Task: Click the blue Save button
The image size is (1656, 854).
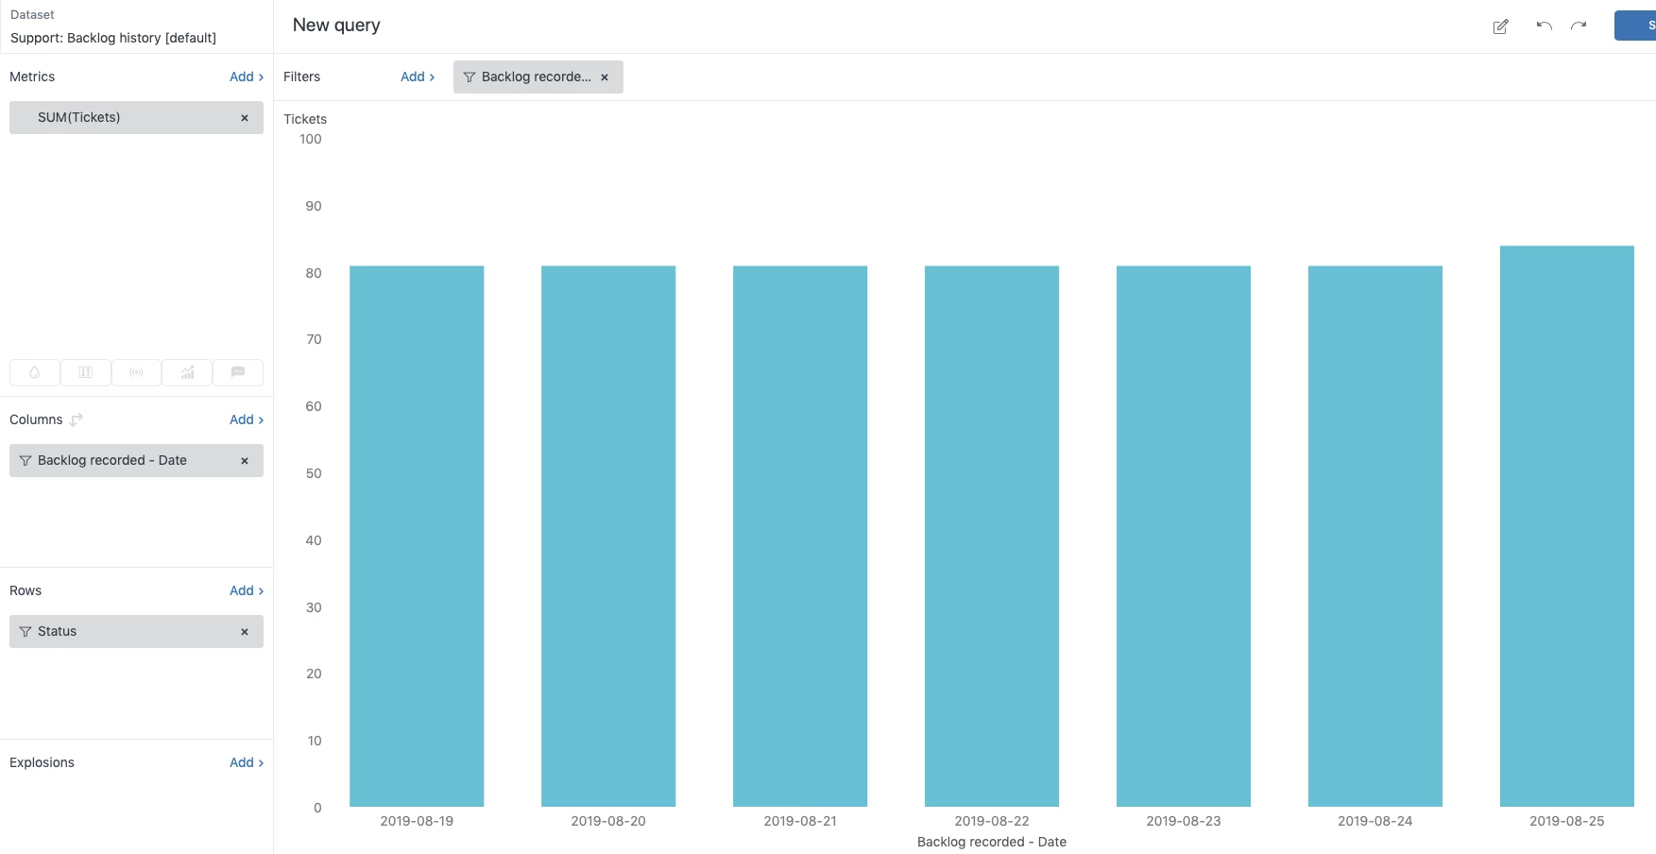Action: (x=1635, y=26)
